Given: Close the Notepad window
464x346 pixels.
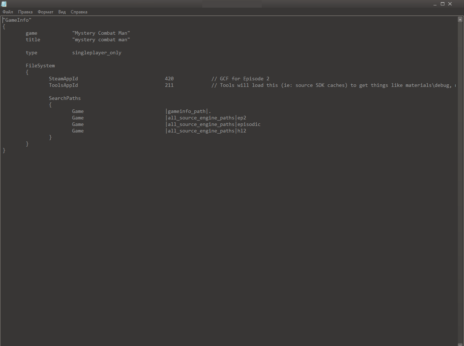Looking at the screenshot, I should point(450,4).
